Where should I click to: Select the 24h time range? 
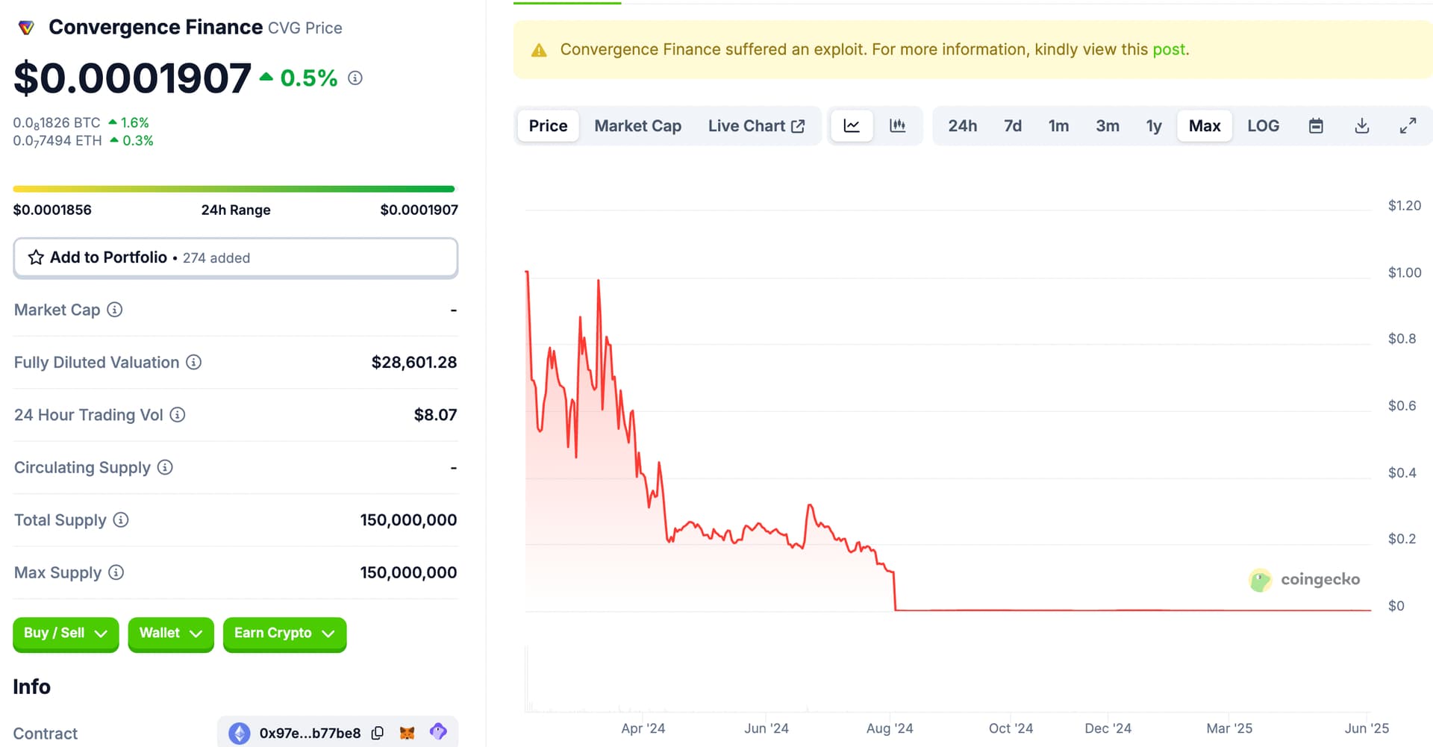point(962,126)
